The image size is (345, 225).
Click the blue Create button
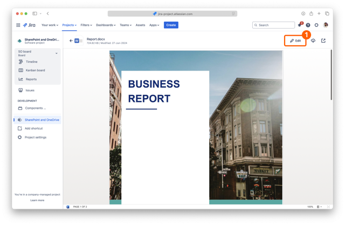[171, 25]
